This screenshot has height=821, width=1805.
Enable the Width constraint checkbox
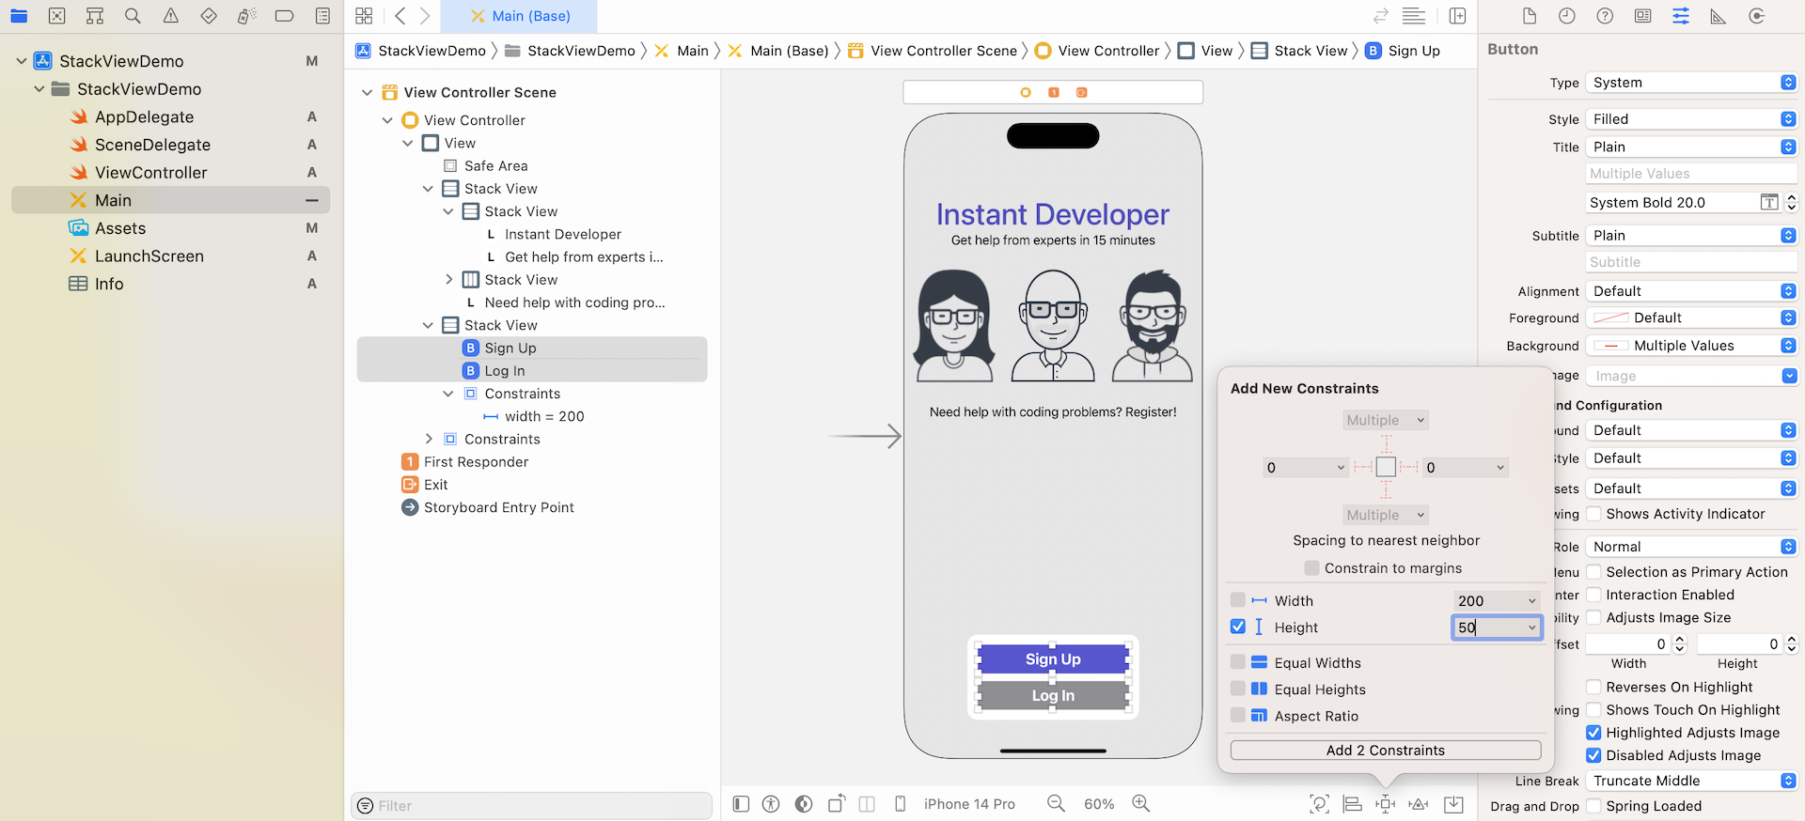coord(1238,600)
